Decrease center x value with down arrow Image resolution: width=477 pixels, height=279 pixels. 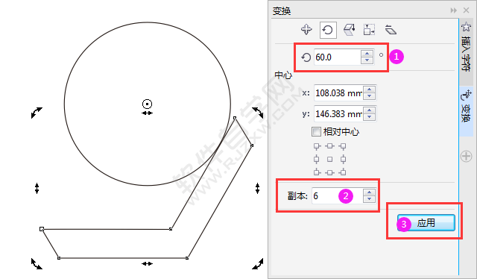click(x=370, y=96)
